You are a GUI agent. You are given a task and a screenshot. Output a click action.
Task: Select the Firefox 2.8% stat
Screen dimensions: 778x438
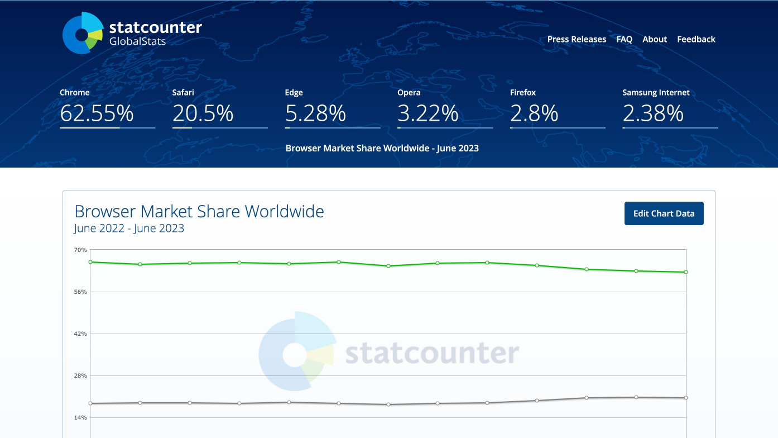[558, 108]
